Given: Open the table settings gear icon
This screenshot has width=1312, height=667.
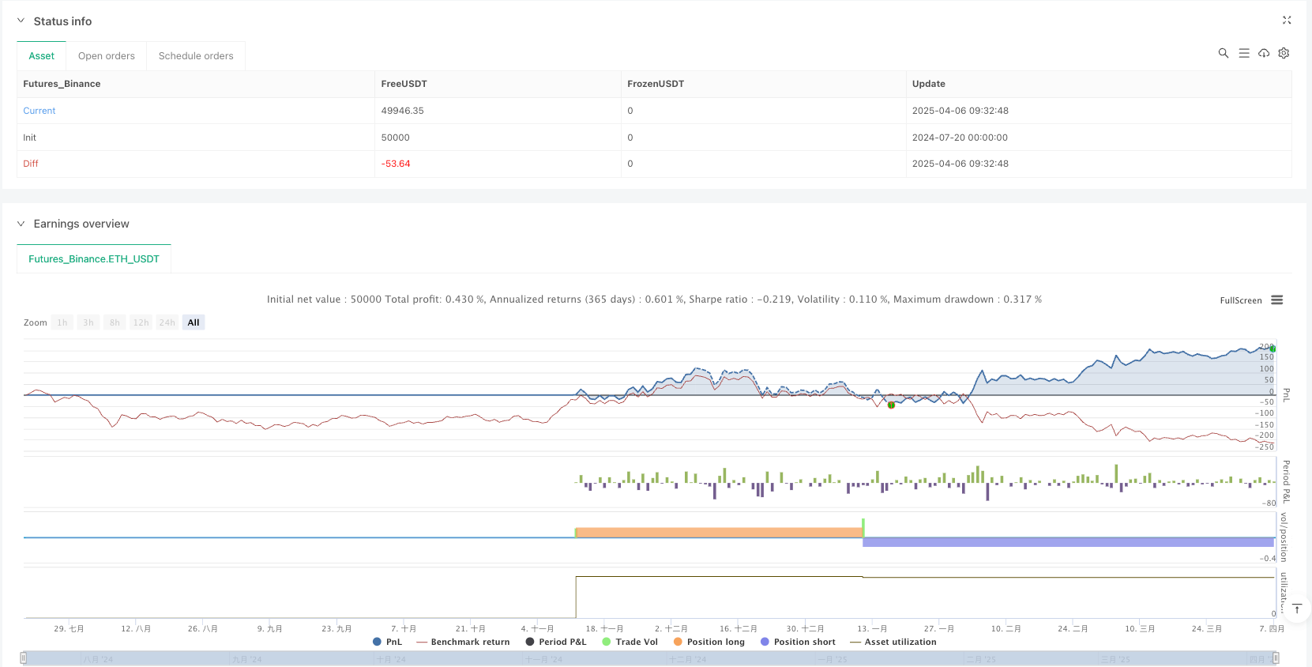Looking at the screenshot, I should pyautogui.click(x=1284, y=53).
